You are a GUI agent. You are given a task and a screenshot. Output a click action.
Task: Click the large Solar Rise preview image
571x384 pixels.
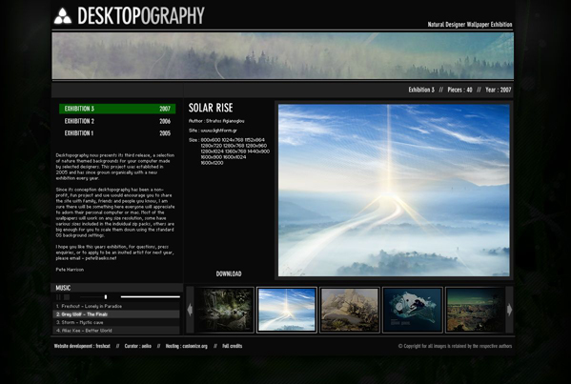click(x=394, y=190)
